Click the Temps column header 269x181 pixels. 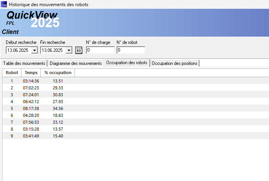31,73
